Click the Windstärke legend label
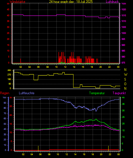Screen dimensions: 133x158 point(17,2)
